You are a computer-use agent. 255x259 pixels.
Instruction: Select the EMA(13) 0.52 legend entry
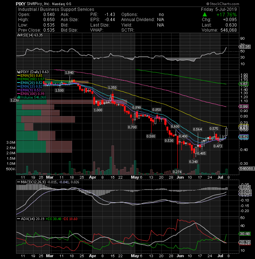pos(30,86)
